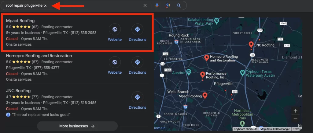Click JNC Roofing's (77) review count
Image resolution: width=313 pixels, height=133 pixels.
[35, 97]
